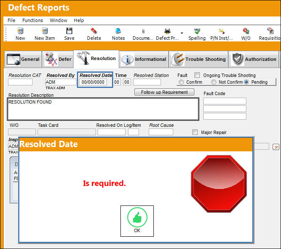Check the Major Repair checkbox
The height and width of the screenshot is (249, 281).
tap(195, 132)
